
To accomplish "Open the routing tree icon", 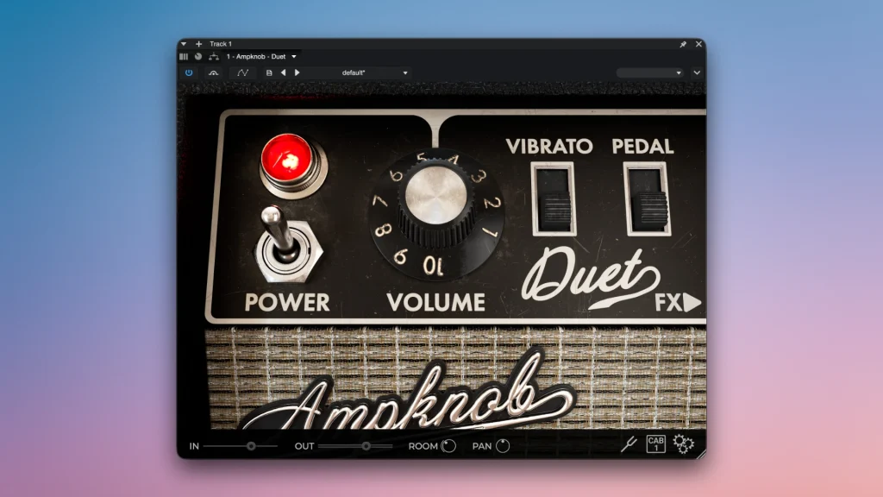I will click(214, 56).
